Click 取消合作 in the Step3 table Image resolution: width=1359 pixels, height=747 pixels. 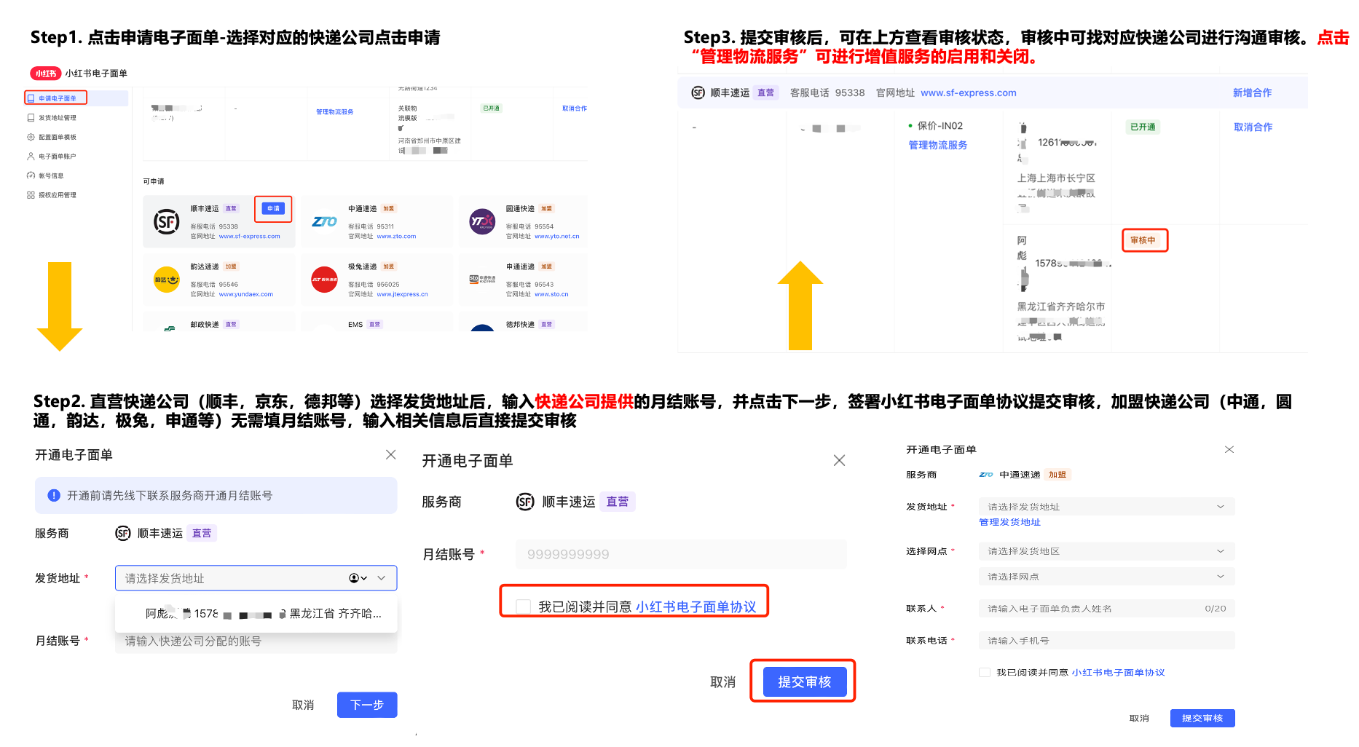pos(1253,127)
